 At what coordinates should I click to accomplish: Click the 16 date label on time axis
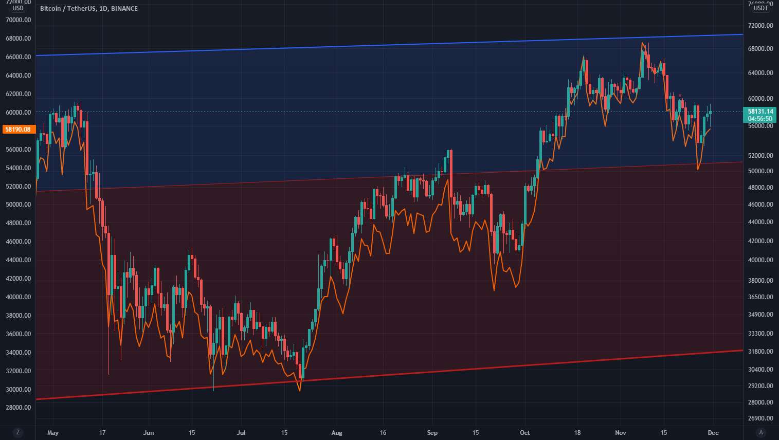[383, 433]
